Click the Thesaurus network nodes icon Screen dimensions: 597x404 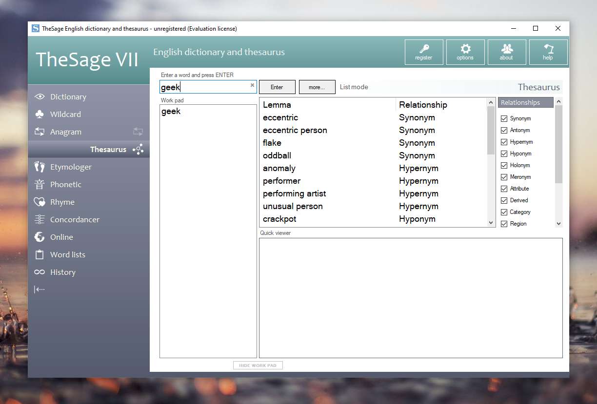(x=138, y=150)
